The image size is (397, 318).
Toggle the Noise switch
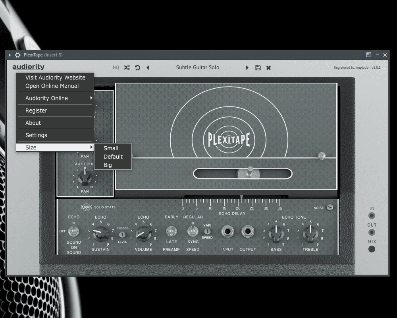330,207
